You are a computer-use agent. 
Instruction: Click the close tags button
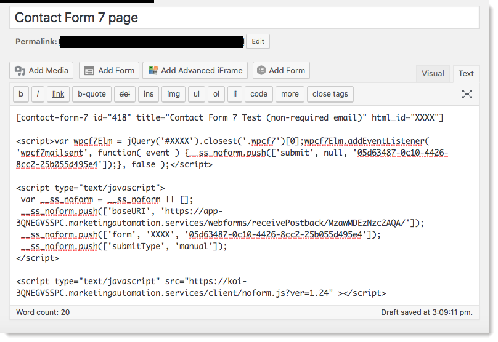330,94
